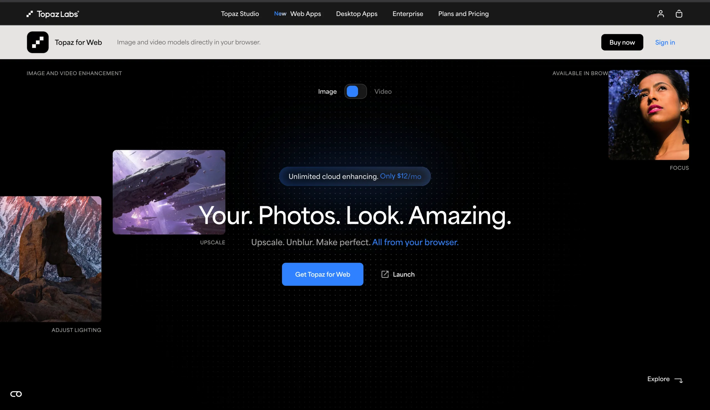Click the Launch external-link icon

click(385, 274)
